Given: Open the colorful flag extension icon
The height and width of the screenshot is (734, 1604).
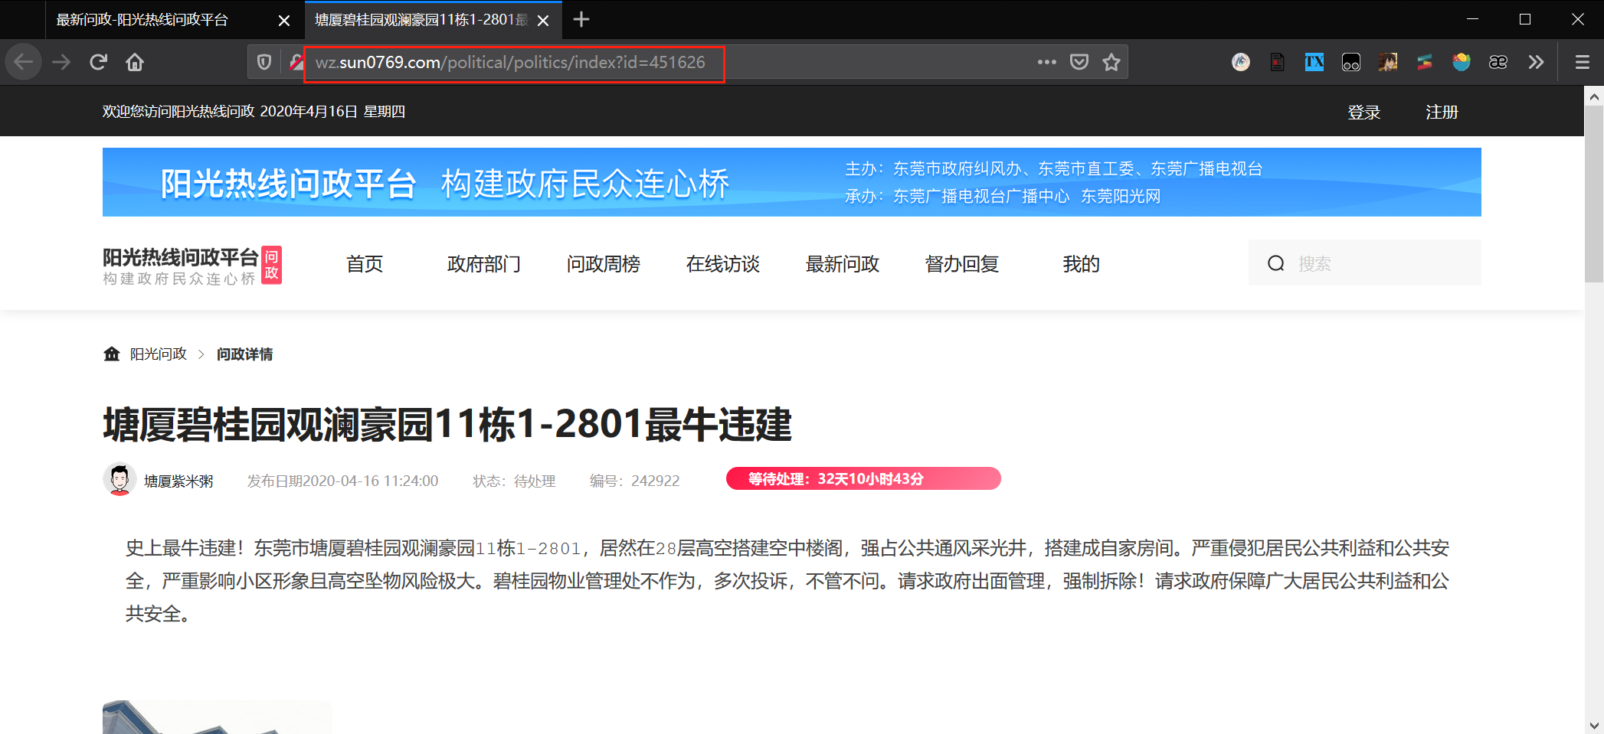Looking at the screenshot, I should tap(1425, 62).
